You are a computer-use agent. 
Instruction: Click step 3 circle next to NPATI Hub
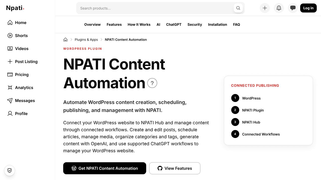[x=235, y=122]
